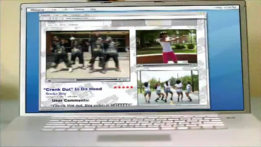Click the plus button left of the URL

60,19
